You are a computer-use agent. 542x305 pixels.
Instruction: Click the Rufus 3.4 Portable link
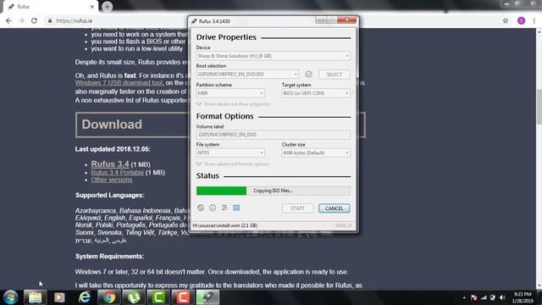118,173
